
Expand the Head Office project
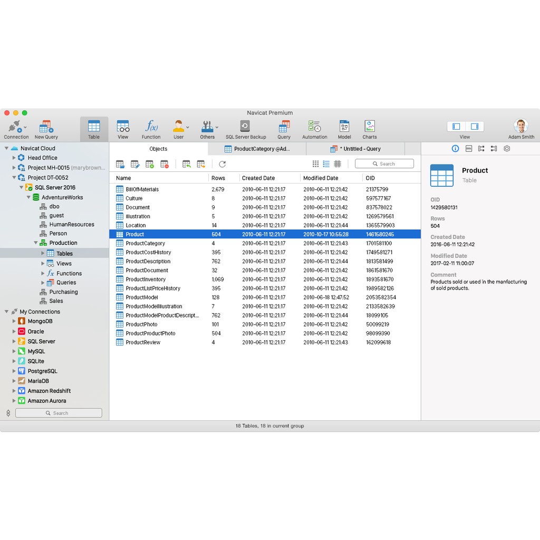point(14,158)
